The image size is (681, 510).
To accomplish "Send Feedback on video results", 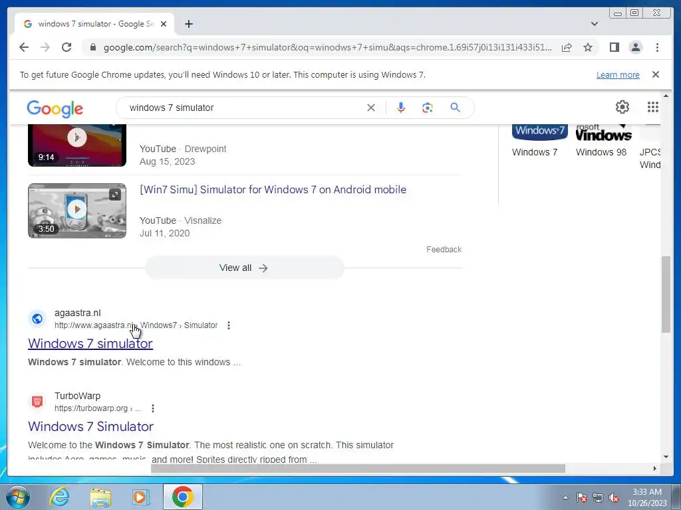I will 444,250.
